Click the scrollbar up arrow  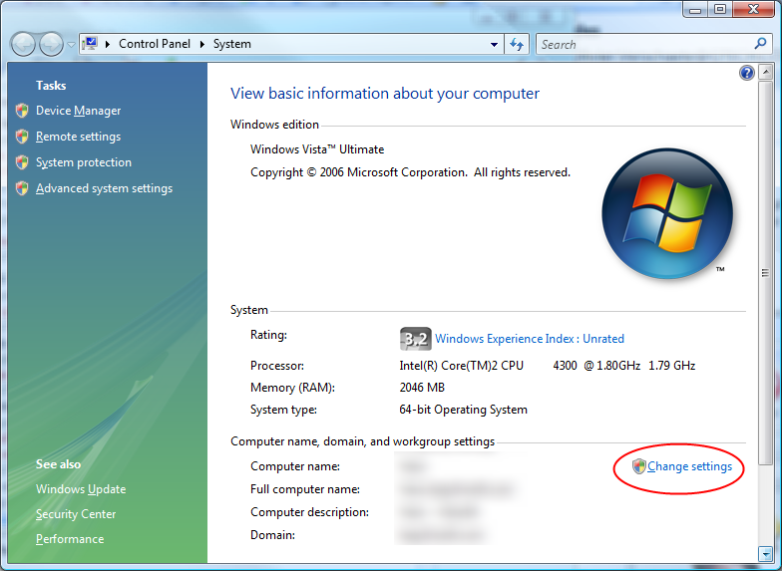pos(765,73)
